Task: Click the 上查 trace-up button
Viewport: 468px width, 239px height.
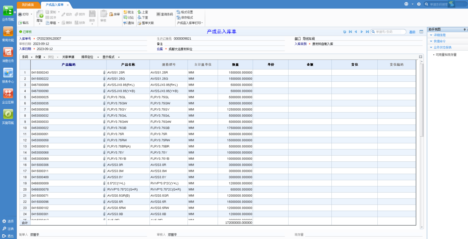Action: [x=143, y=12]
